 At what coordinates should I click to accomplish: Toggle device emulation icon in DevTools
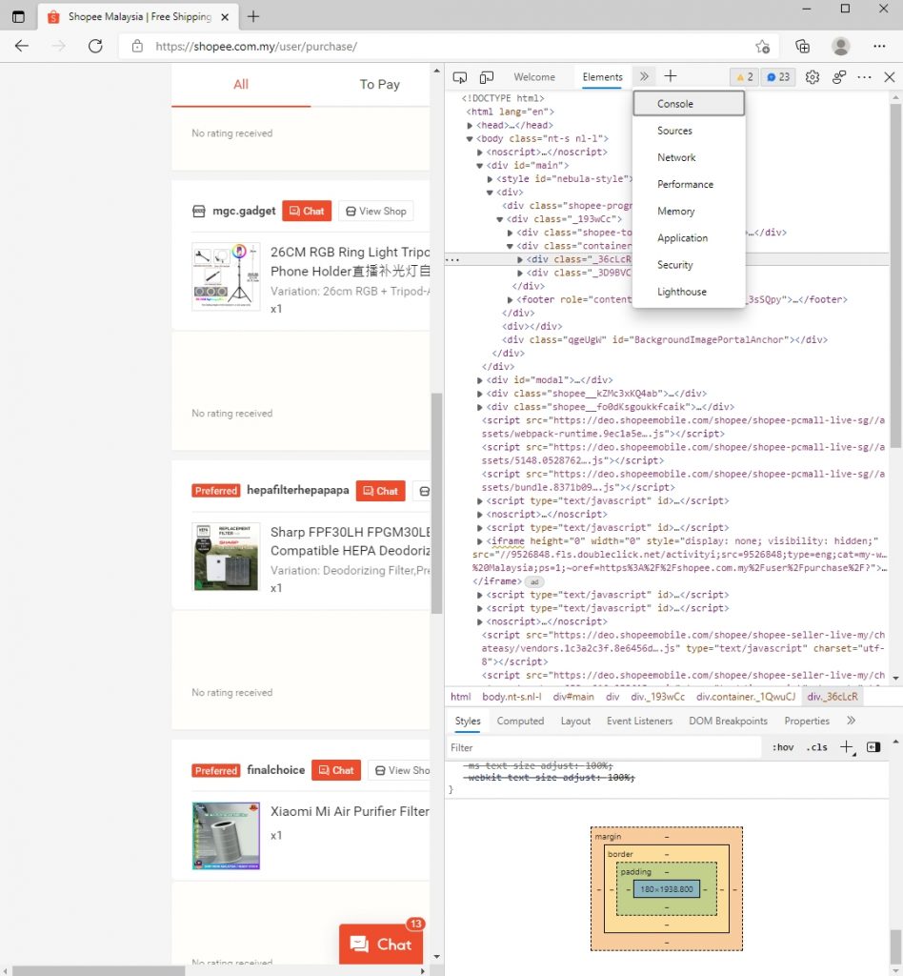coord(487,77)
